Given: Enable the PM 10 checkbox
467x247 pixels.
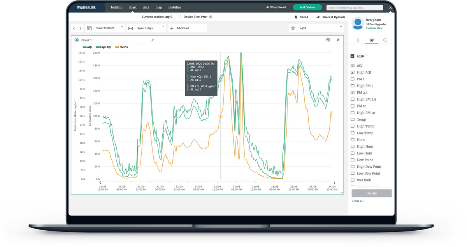Looking at the screenshot, I should point(353,106).
